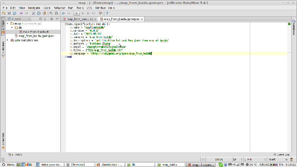Image resolution: width=297 pixels, height=167 pixels.
Task: Open the Navigate menu
Action: (34, 8)
